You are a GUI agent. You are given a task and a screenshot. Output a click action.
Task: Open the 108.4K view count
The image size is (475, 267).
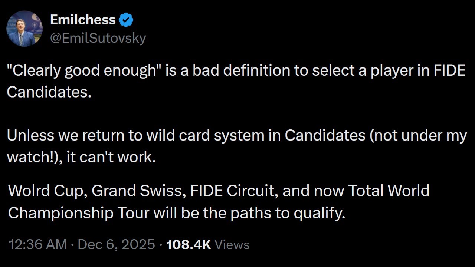click(189, 244)
